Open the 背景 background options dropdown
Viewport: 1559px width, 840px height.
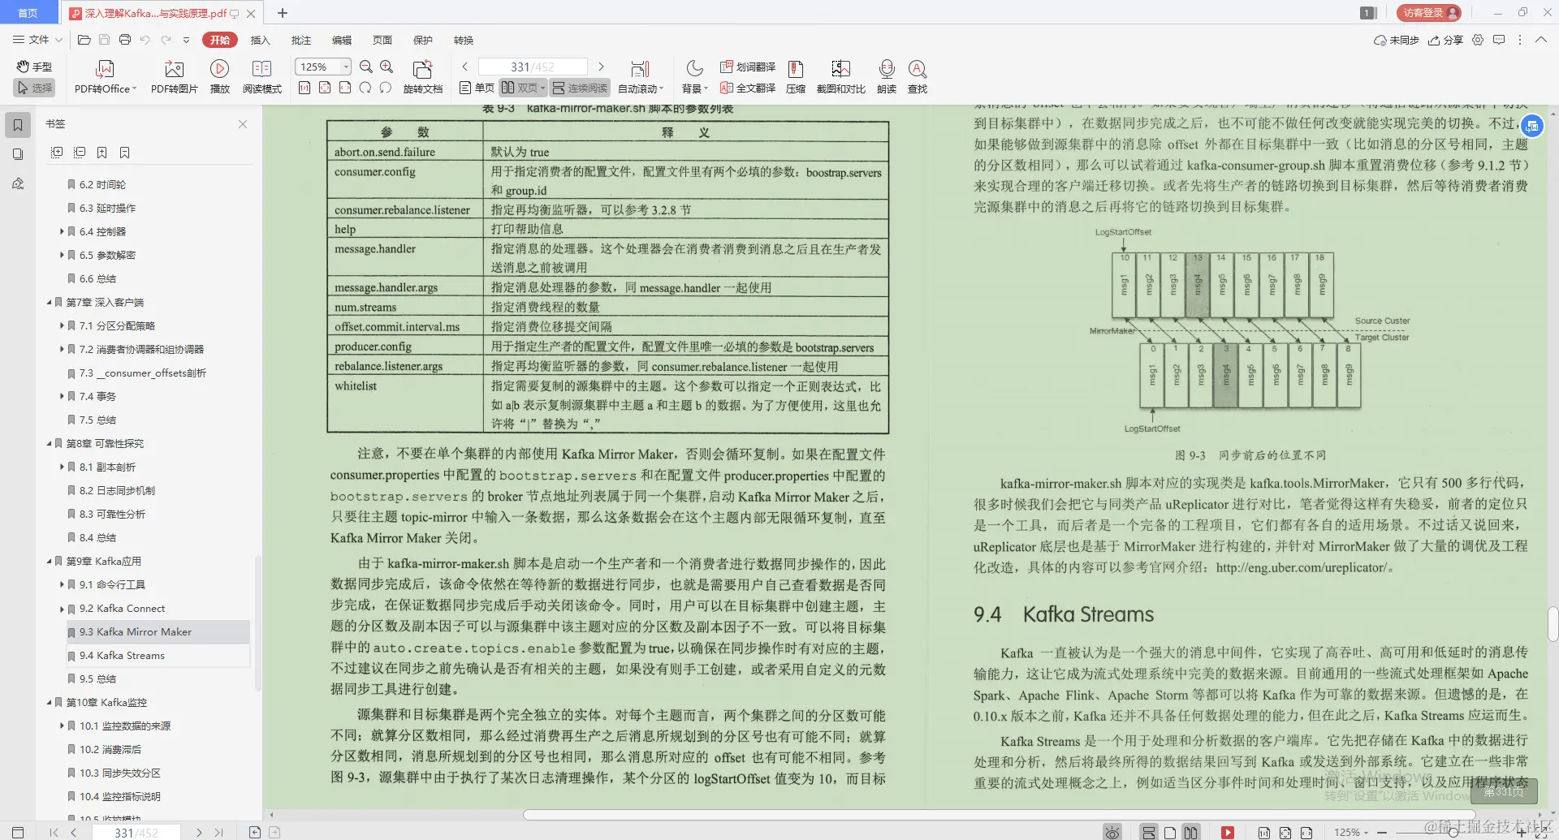[x=694, y=75]
